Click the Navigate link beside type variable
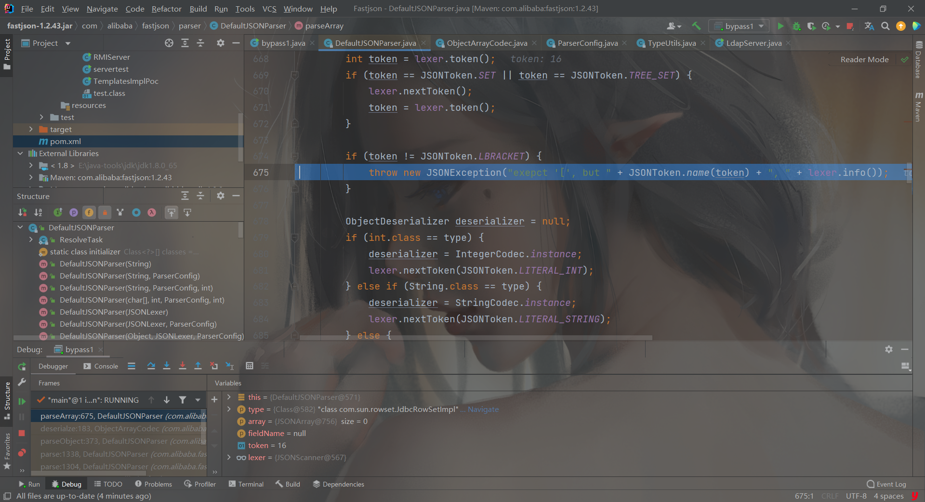The image size is (925, 502). [x=483, y=409]
